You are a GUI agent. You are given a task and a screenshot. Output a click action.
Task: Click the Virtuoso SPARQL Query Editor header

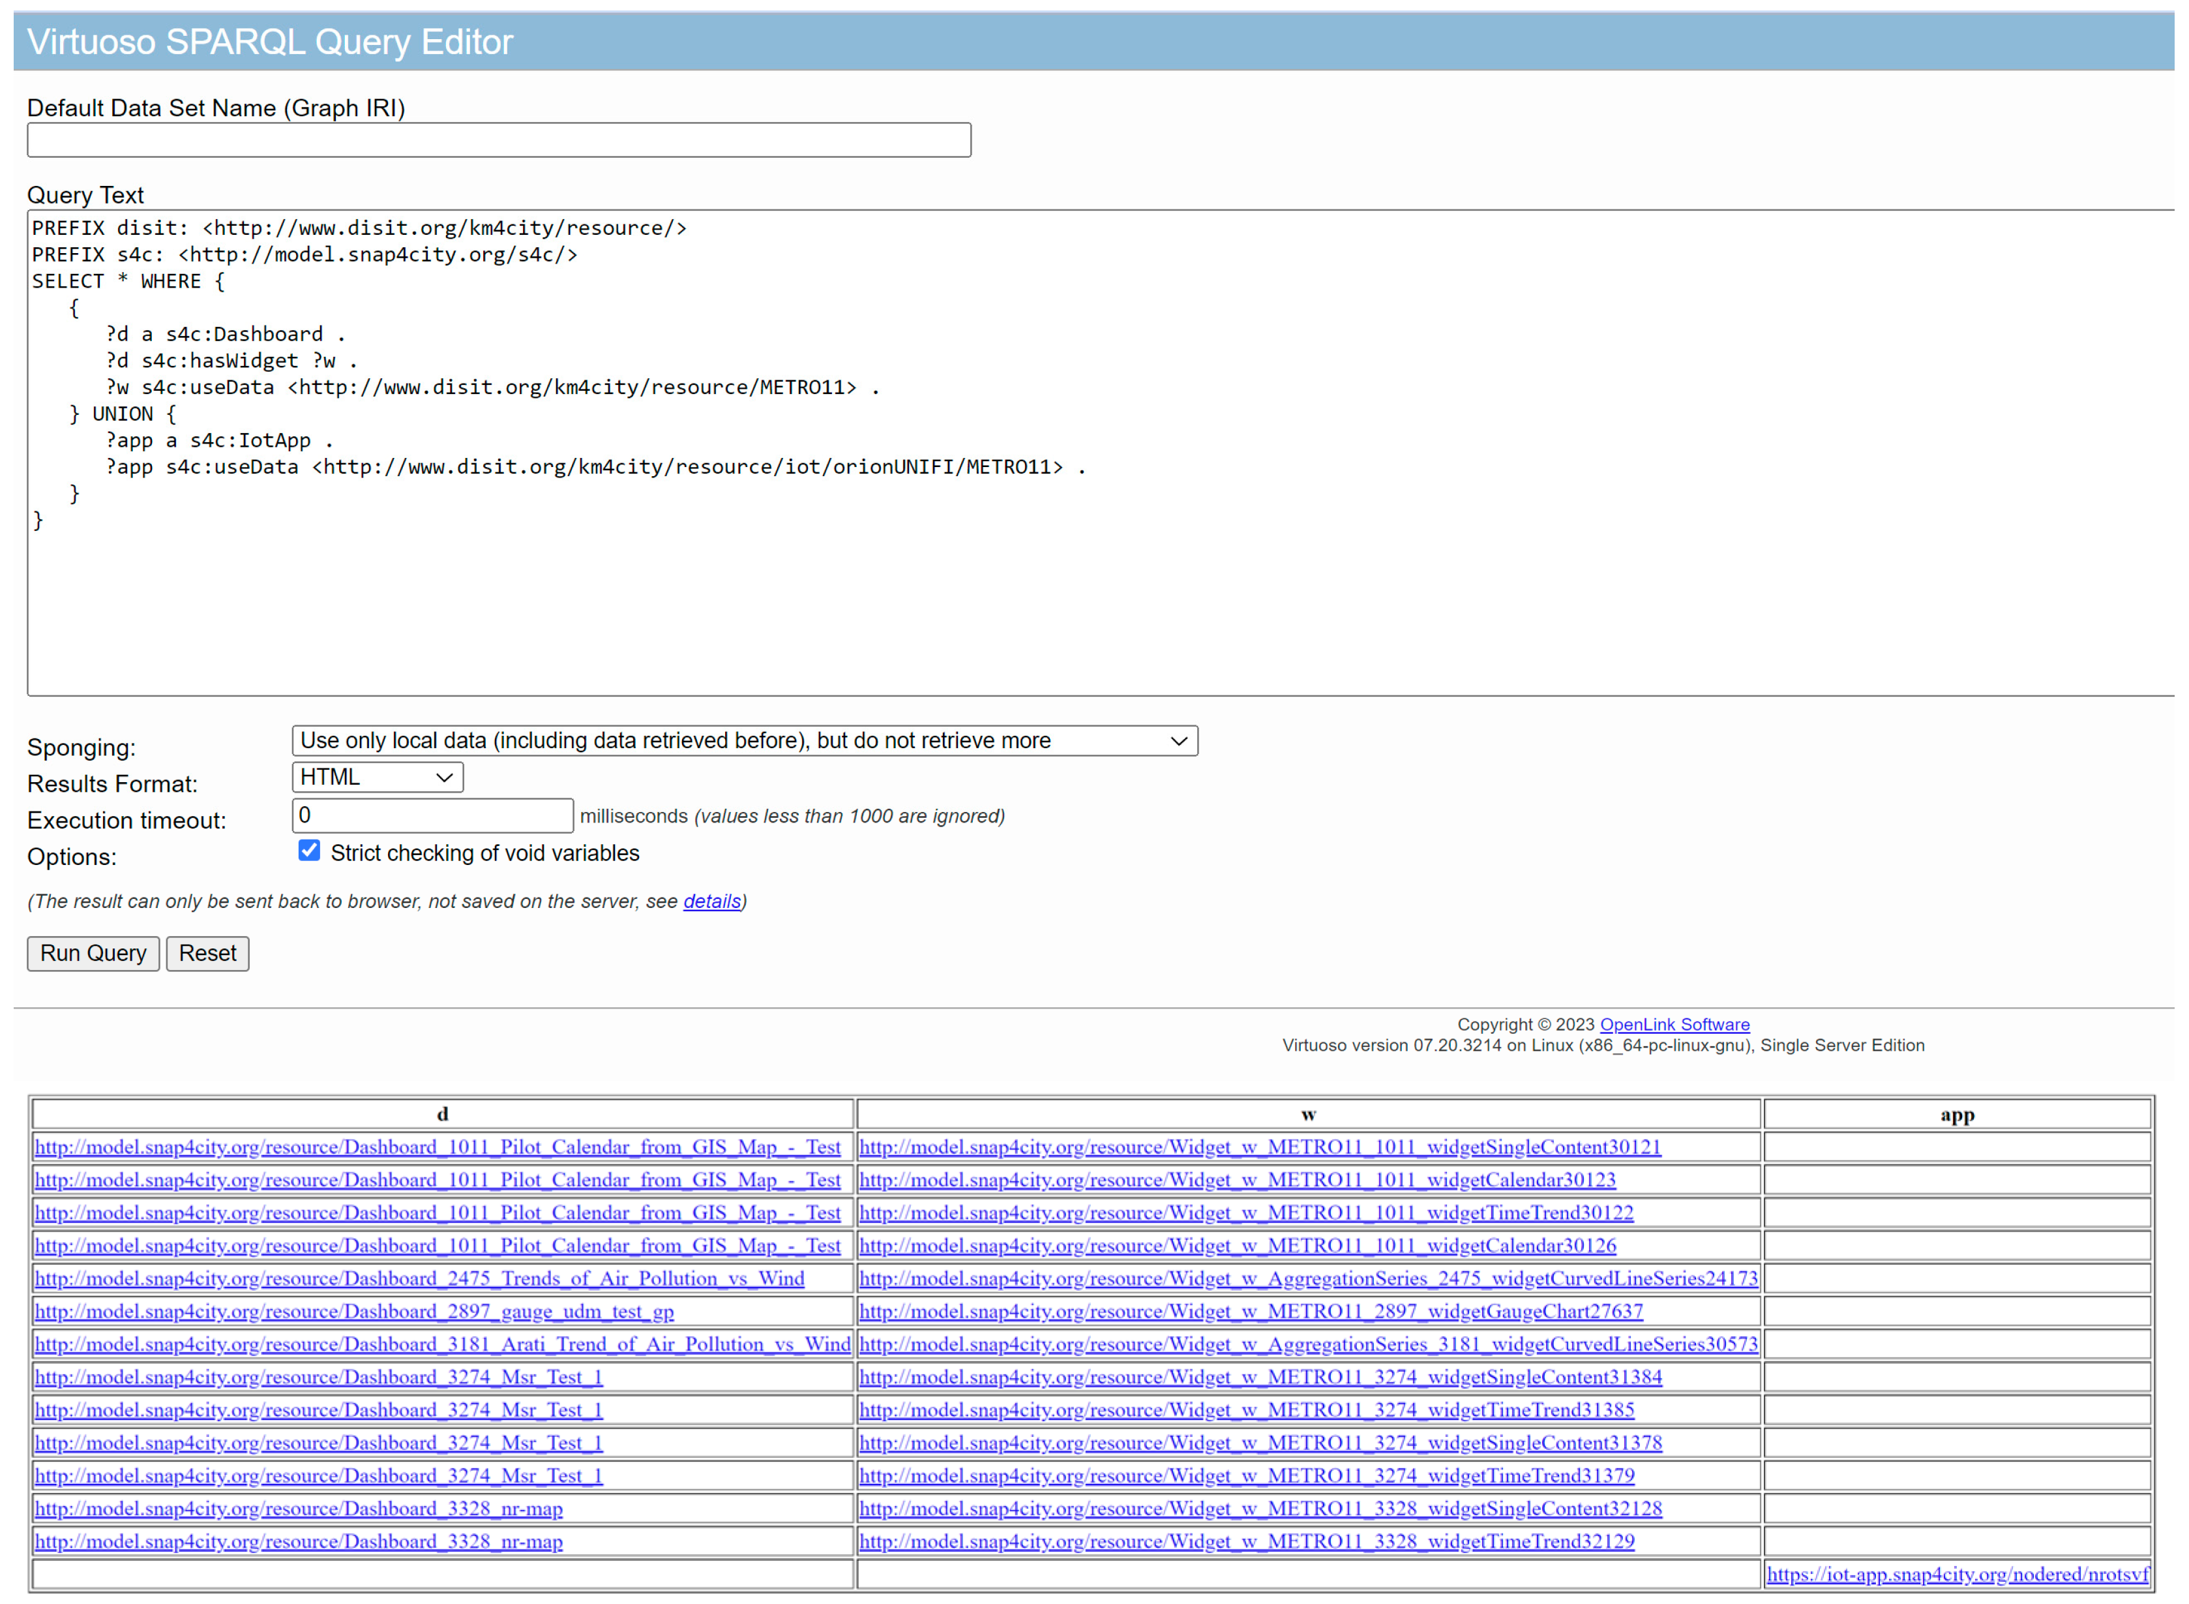[x=270, y=42]
